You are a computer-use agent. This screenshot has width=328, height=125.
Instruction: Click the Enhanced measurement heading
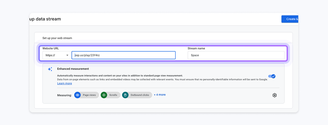pos(73,69)
